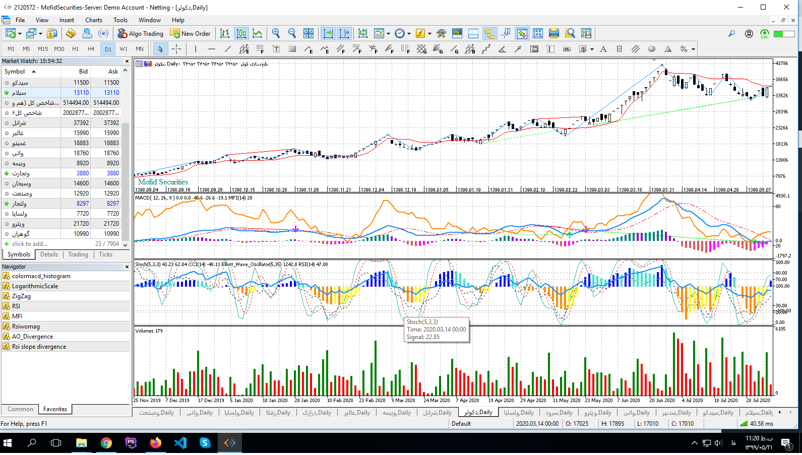Open the Market Watch dollar icon
The height and width of the screenshot is (455, 802).
[51, 33]
